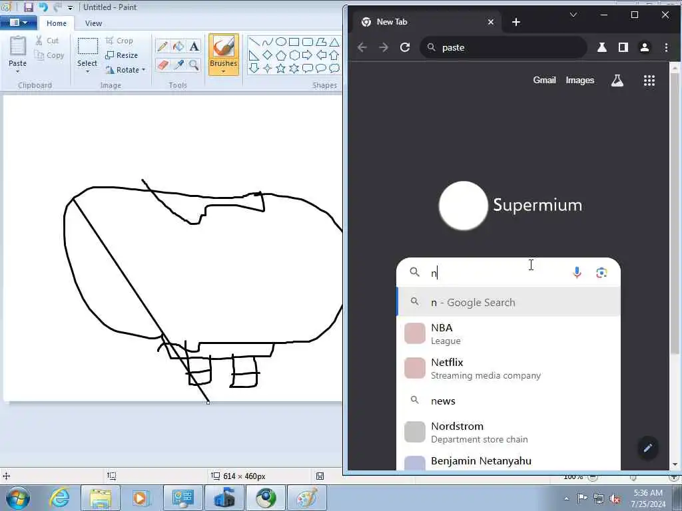
Task: Select the Rounded rectangular callout shape
Action: [x=308, y=69]
